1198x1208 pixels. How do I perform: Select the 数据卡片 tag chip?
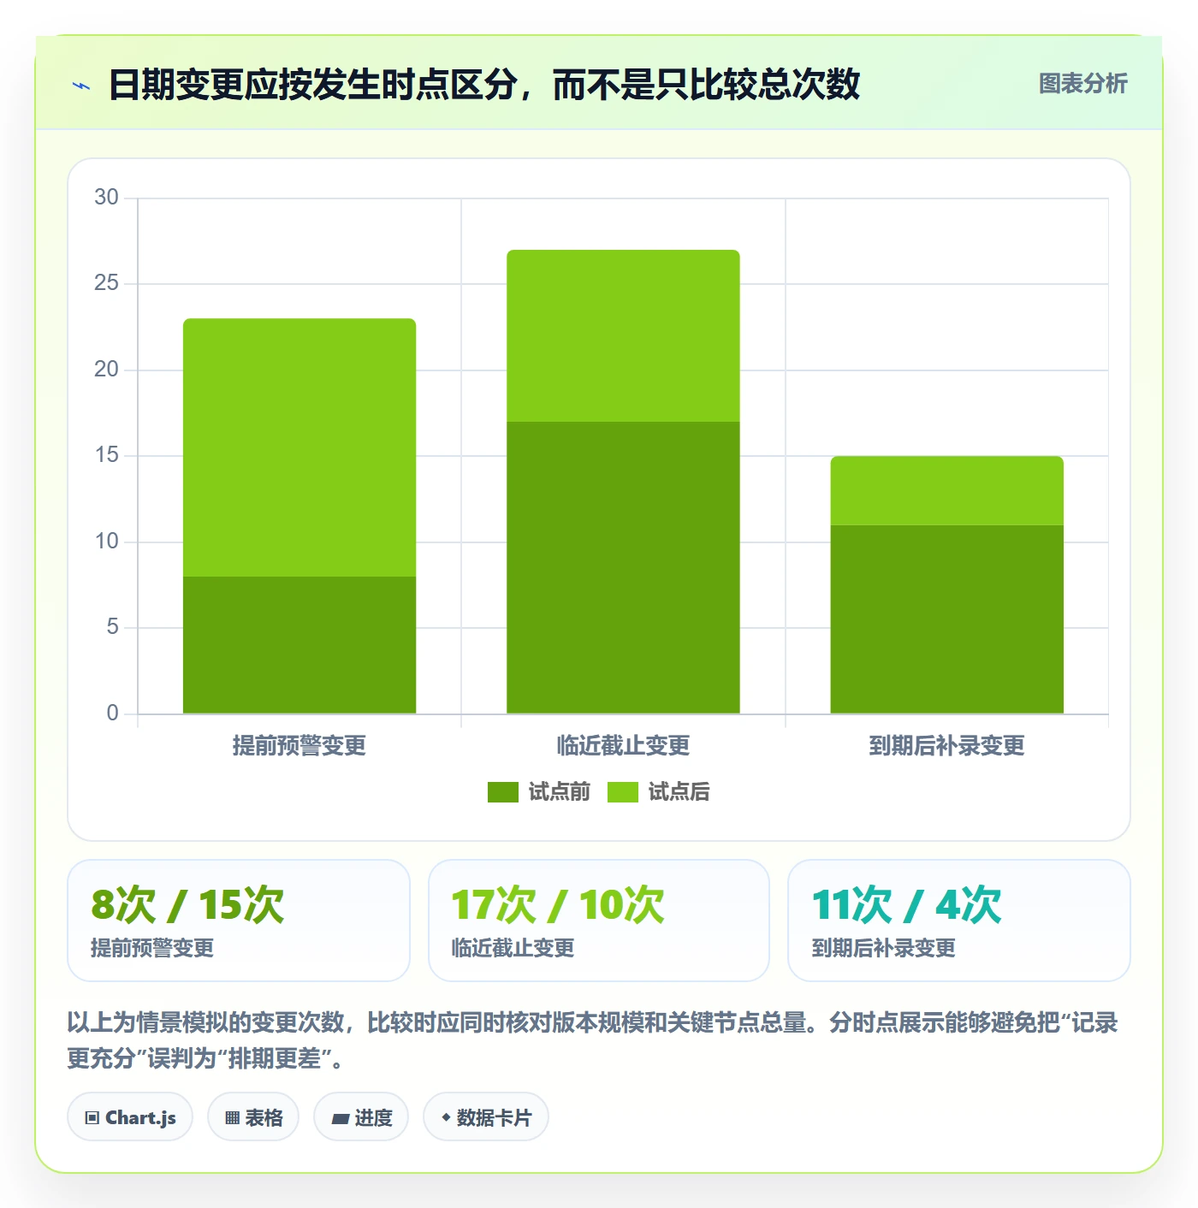pos(486,1117)
